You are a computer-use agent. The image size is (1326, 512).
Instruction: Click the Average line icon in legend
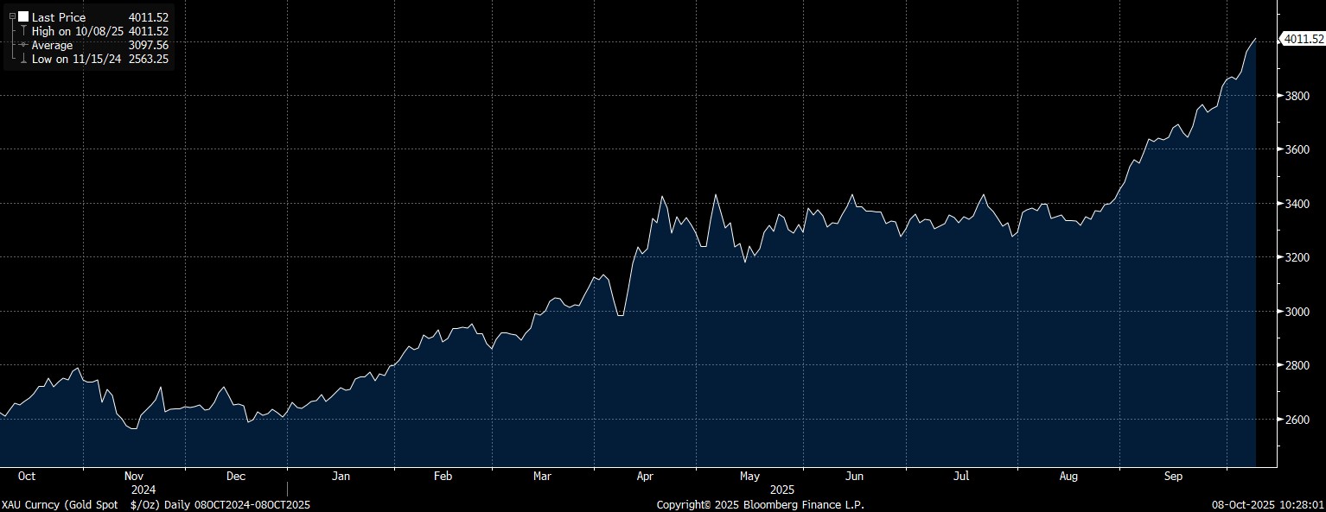coord(22,45)
